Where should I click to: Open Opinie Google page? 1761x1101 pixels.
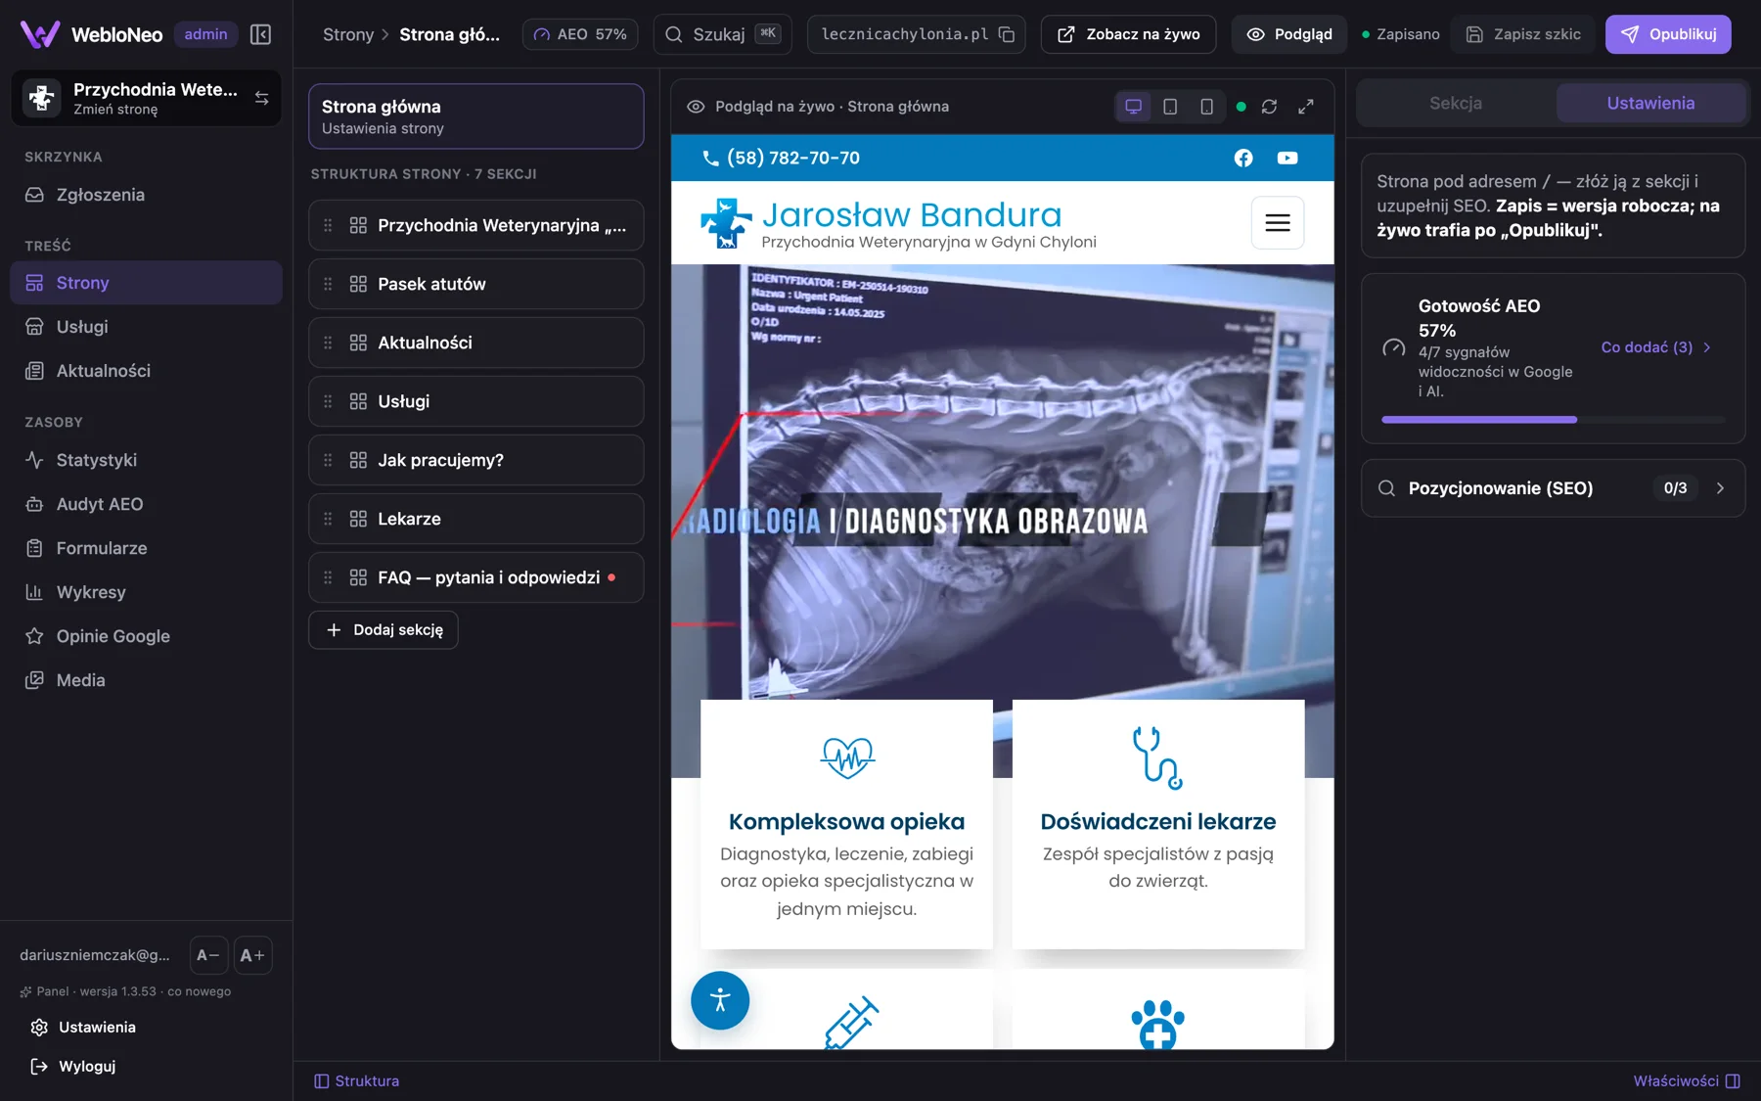(x=147, y=636)
